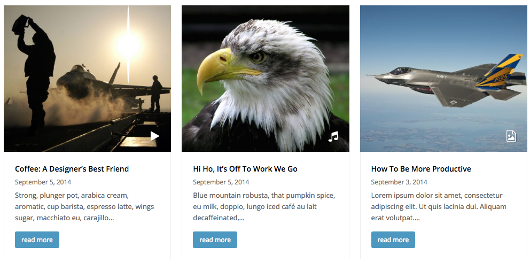Click the Coffee post excerpt starting "Strong, plunger pot"
This screenshot has width=530, height=263.
[x=84, y=206]
